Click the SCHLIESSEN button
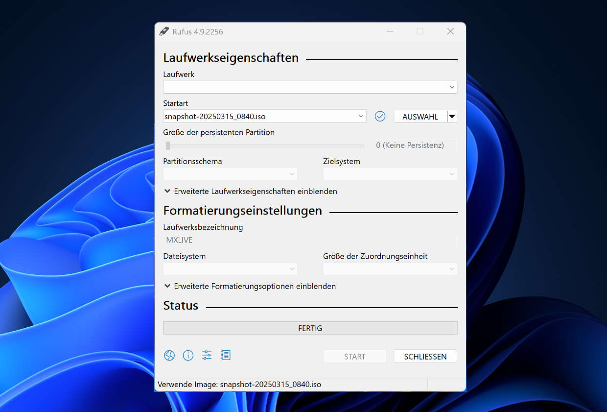The image size is (607, 412). tap(425, 356)
